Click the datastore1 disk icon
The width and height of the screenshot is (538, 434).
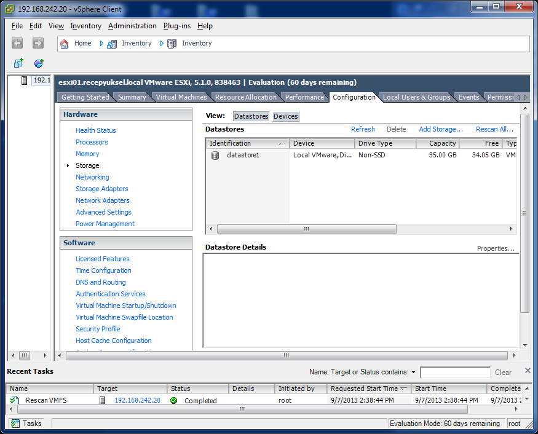tap(215, 156)
